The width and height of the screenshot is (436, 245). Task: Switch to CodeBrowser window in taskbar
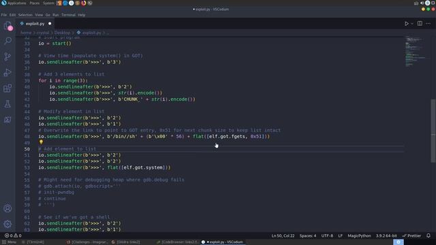point(177,242)
